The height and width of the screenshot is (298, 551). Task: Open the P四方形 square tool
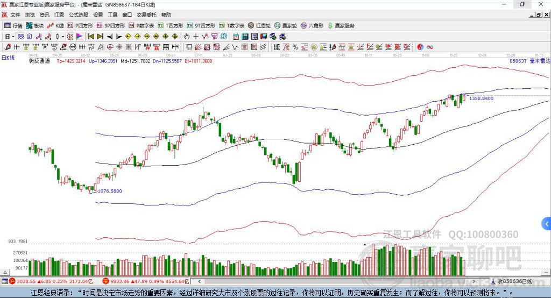pos(80,26)
